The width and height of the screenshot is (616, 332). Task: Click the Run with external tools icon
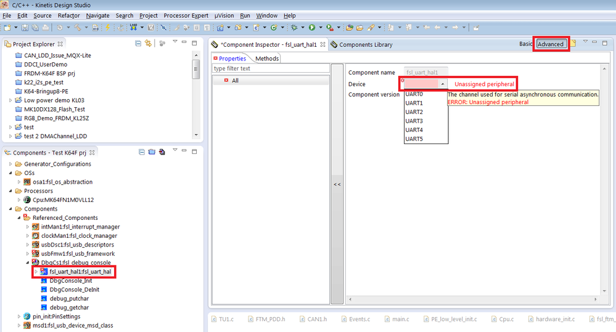(x=330, y=28)
